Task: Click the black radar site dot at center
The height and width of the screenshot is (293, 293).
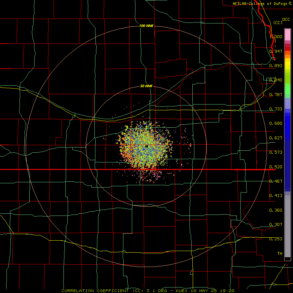Action: (147, 146)
